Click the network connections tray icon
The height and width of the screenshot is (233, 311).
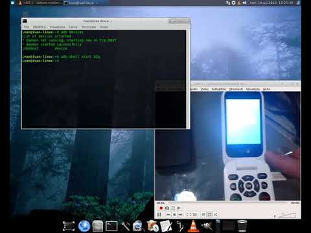click(228, 3)
